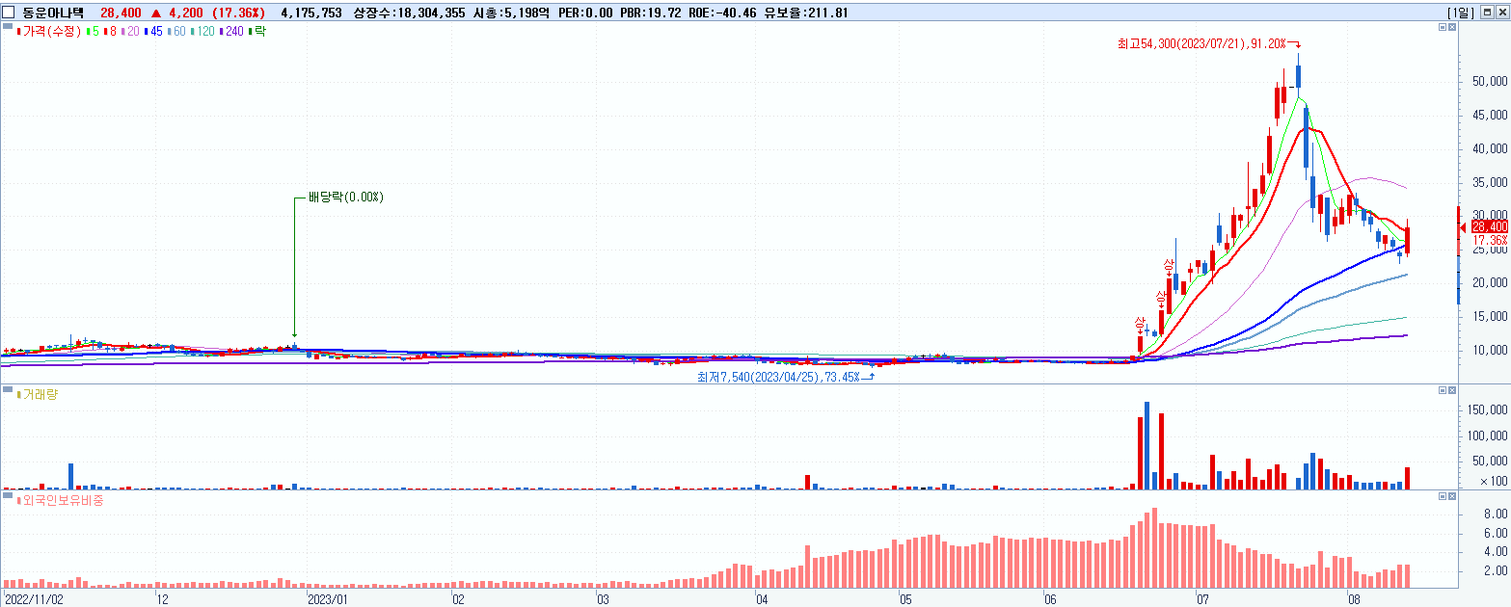Image resolution: width=1511 pixels, height=607 pixels.
Task: Select the 60-day moving average legend
Action: (x=175, y=32)
